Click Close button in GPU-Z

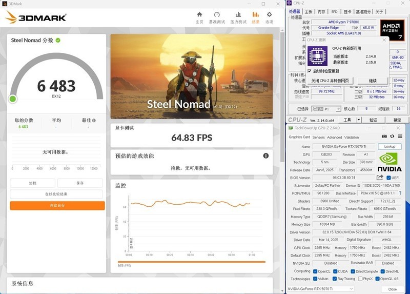pyautogui.click(x=392, y=289)
